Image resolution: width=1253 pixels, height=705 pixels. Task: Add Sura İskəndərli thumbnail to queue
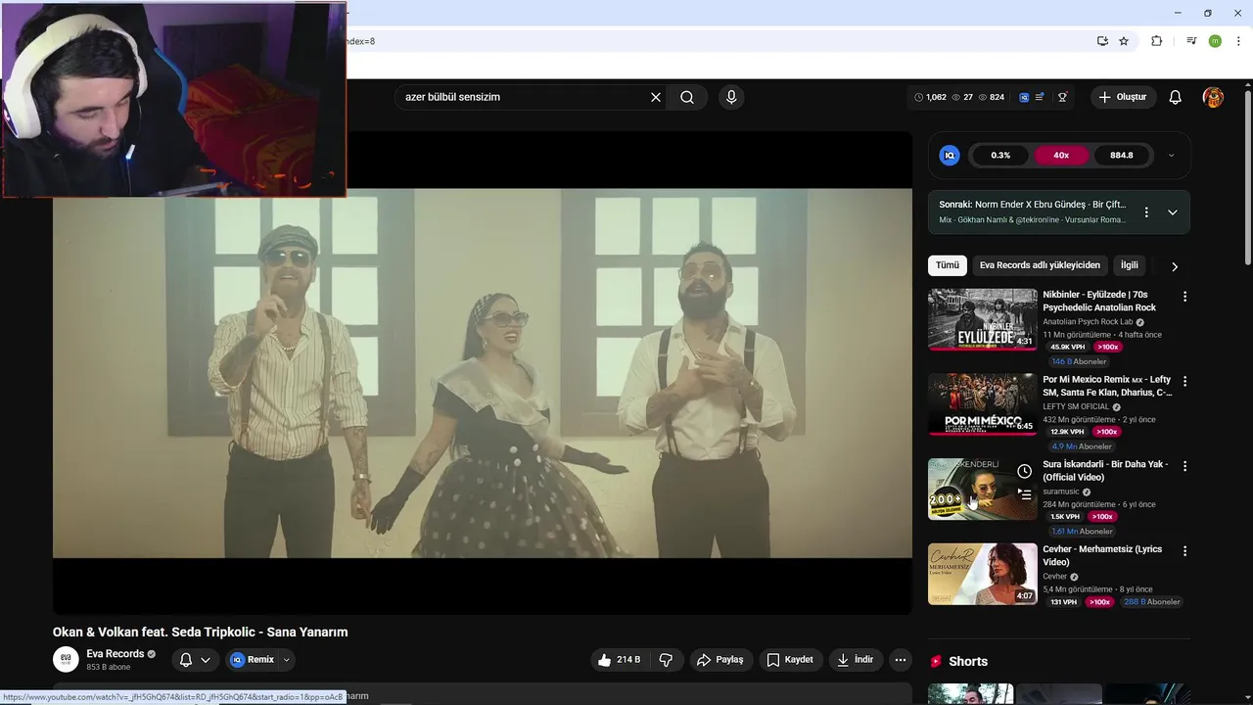point(1024,494)
